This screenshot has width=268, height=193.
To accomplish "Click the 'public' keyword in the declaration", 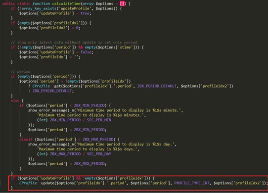I will 8,3.
